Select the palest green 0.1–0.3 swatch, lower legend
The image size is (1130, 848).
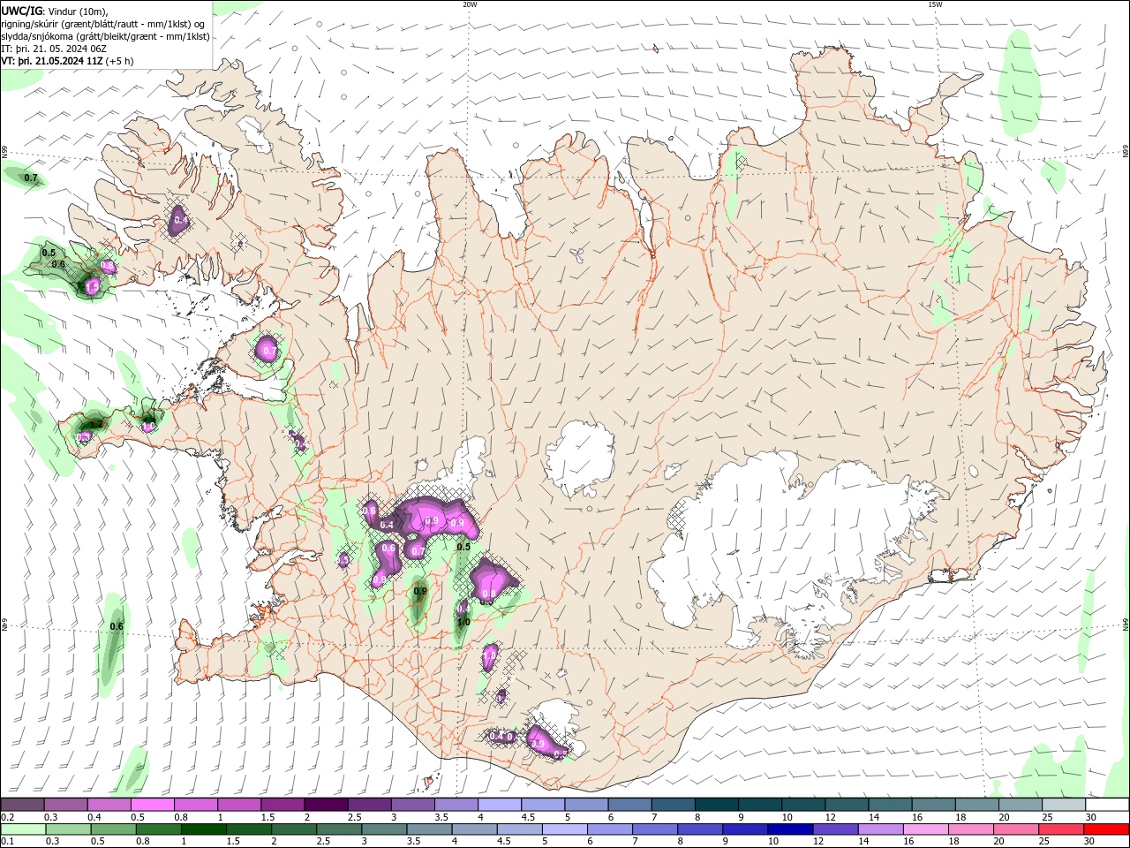point(23,829)
